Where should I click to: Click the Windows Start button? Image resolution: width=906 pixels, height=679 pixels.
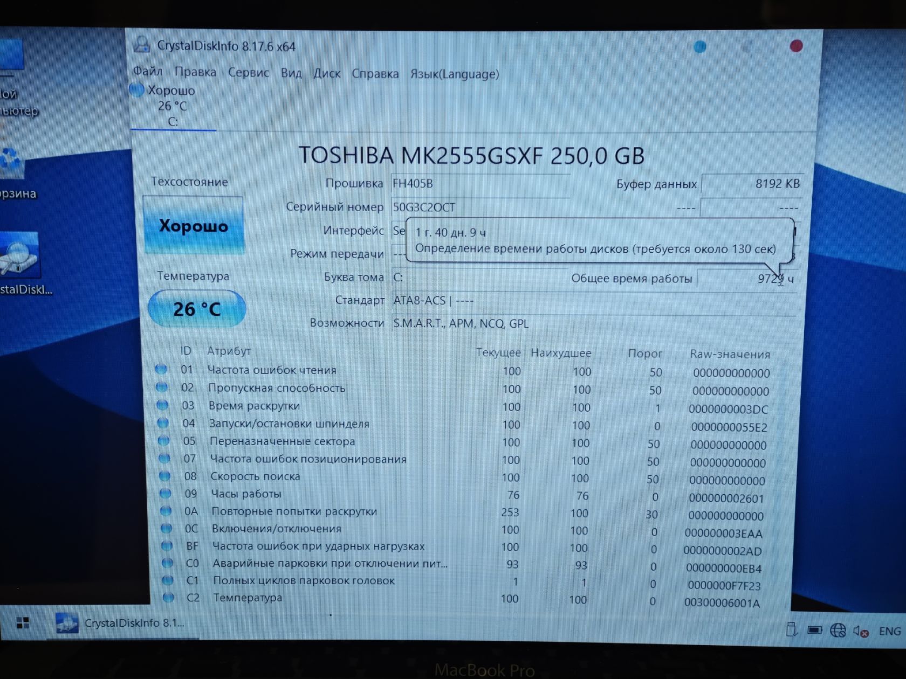pyautogui.click(x=23, y=623)
